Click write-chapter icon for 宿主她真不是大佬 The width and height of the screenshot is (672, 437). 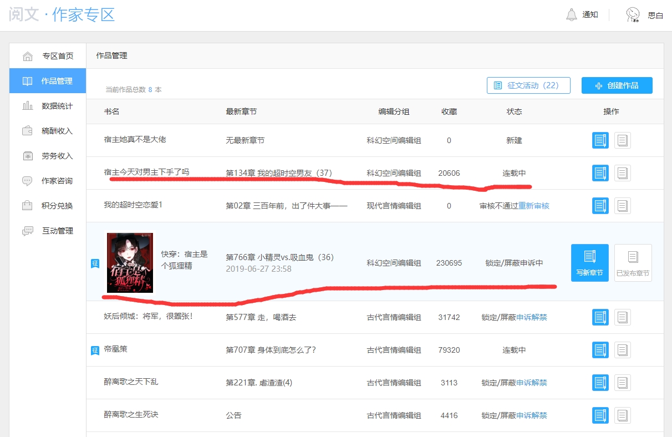click(600, 140)
